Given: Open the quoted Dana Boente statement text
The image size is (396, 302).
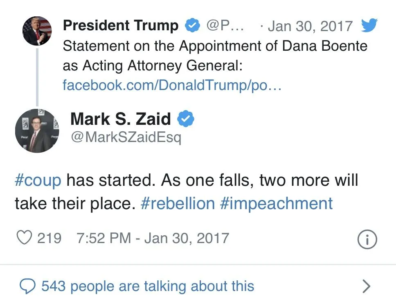Looking at the screenshot, I should tap(215, 55).
